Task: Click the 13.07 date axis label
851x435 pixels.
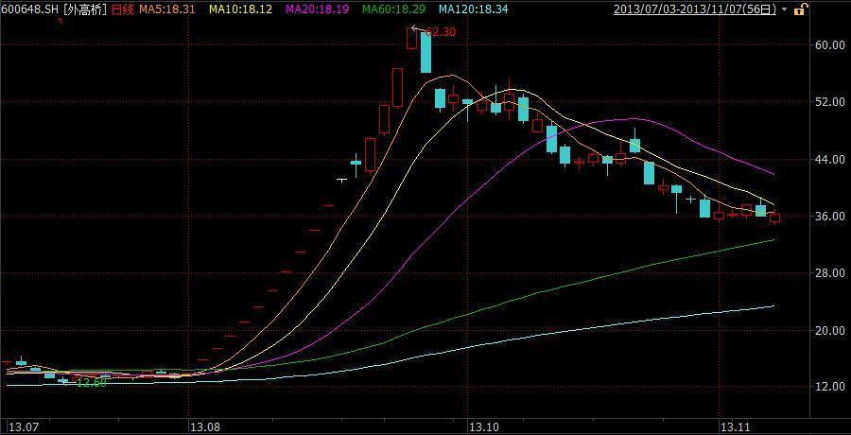Action: (14, 425)
